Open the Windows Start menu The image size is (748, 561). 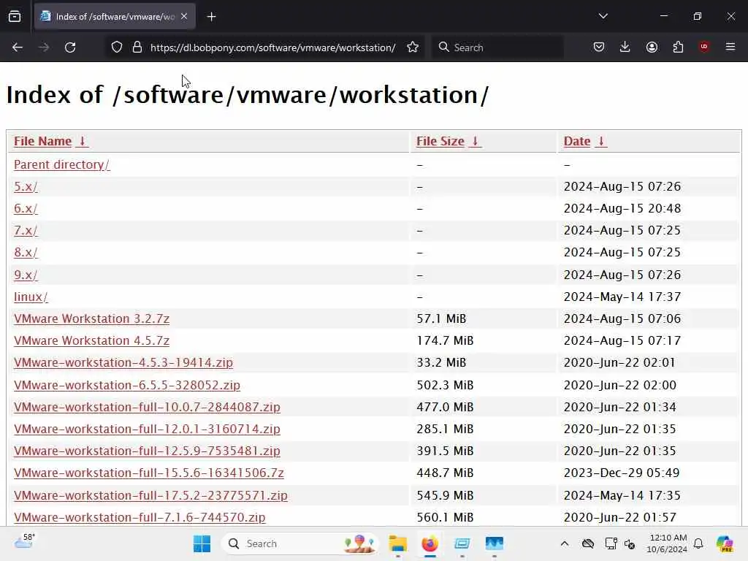[202, 543]
